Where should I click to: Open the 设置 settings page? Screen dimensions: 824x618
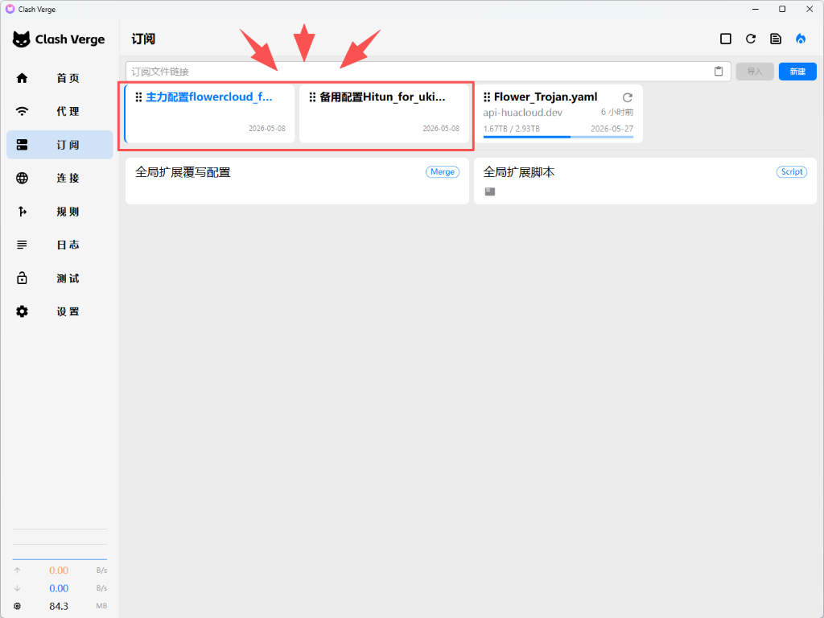pos(60,311)
